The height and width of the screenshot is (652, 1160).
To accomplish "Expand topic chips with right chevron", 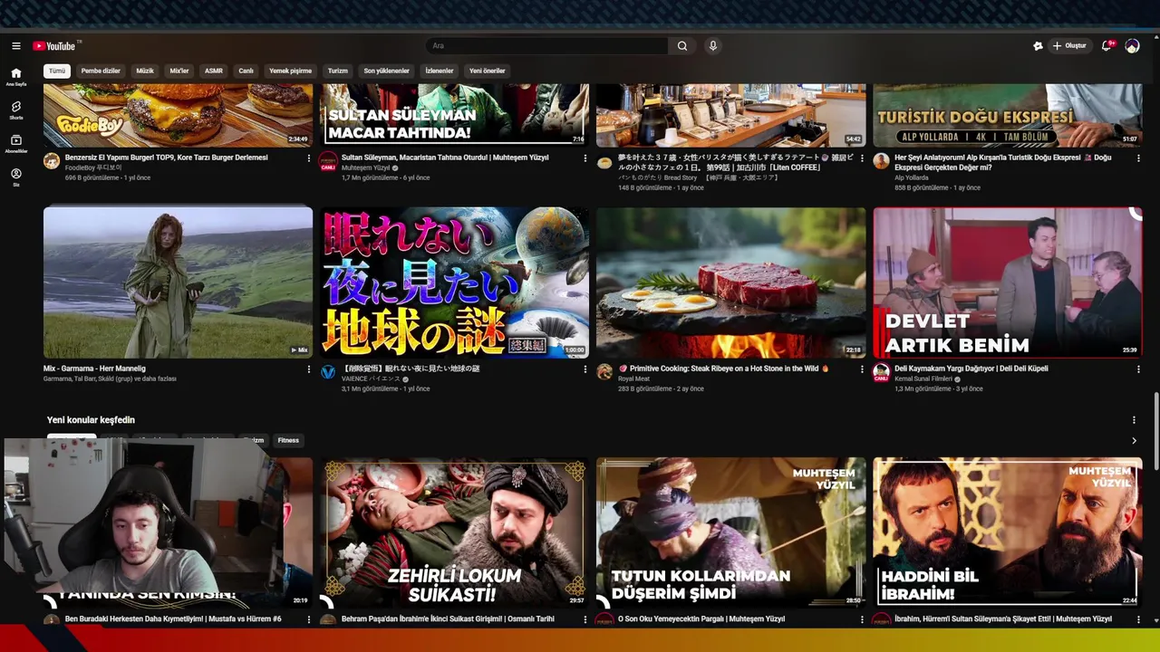I will click(1134, 441).
